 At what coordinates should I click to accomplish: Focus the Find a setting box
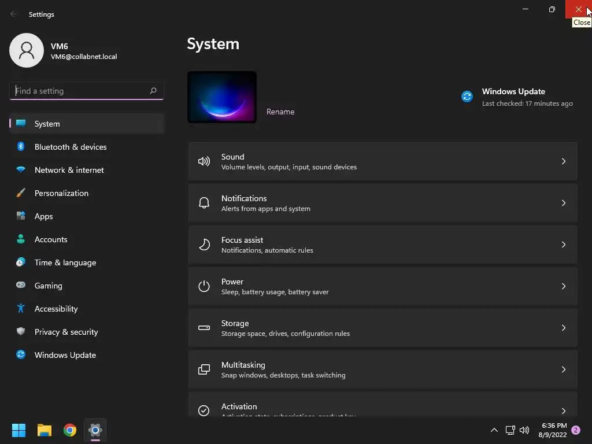point(87,91)
